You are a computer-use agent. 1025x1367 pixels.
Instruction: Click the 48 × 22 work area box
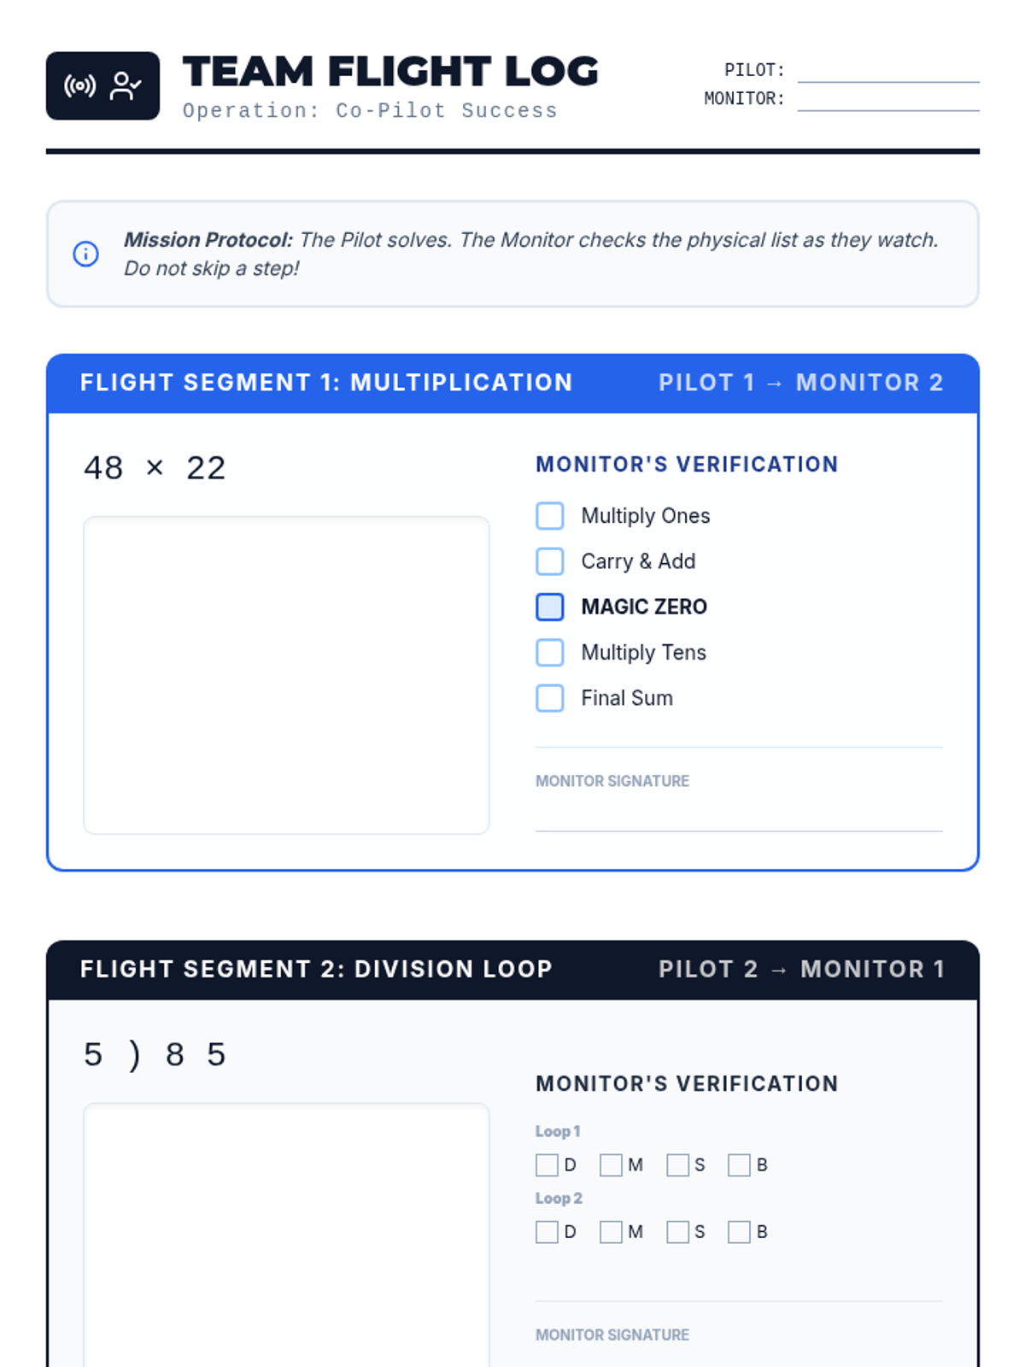click(x=286, y=675)
